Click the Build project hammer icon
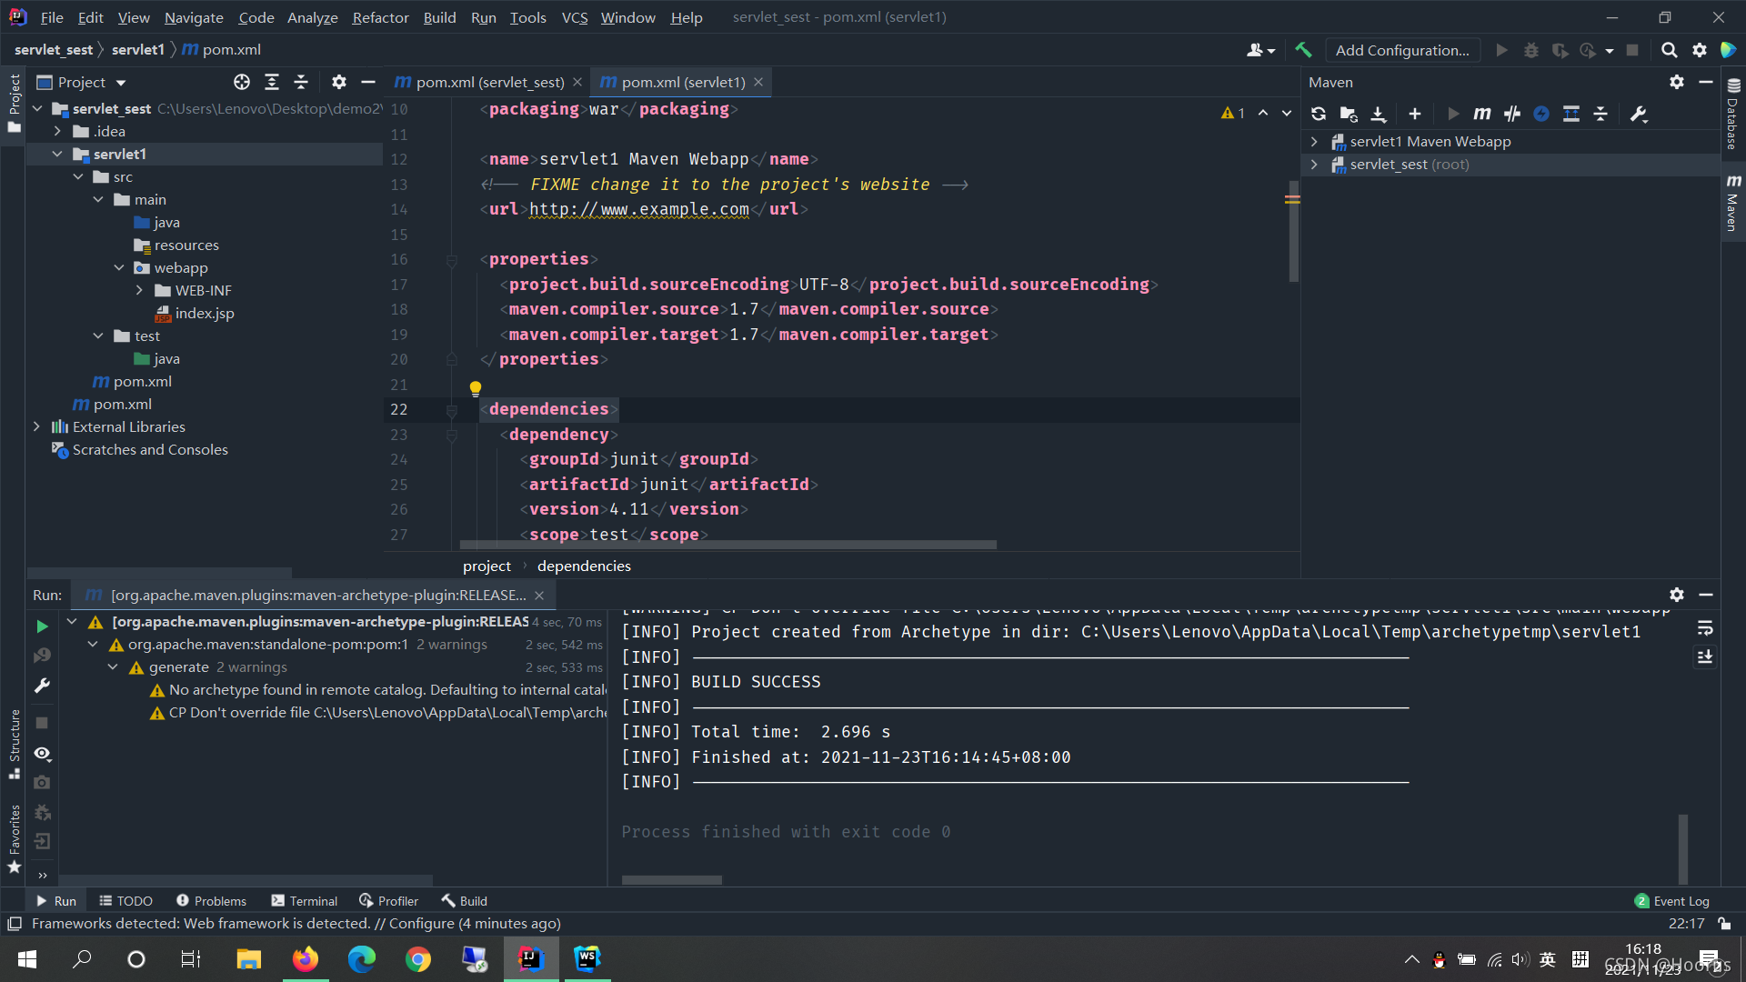The image size is (1746, 982). pos(1303,50)
